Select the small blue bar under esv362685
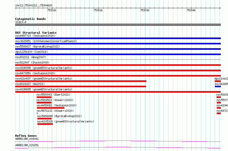 pyautogui.click(x=218, y=86)
